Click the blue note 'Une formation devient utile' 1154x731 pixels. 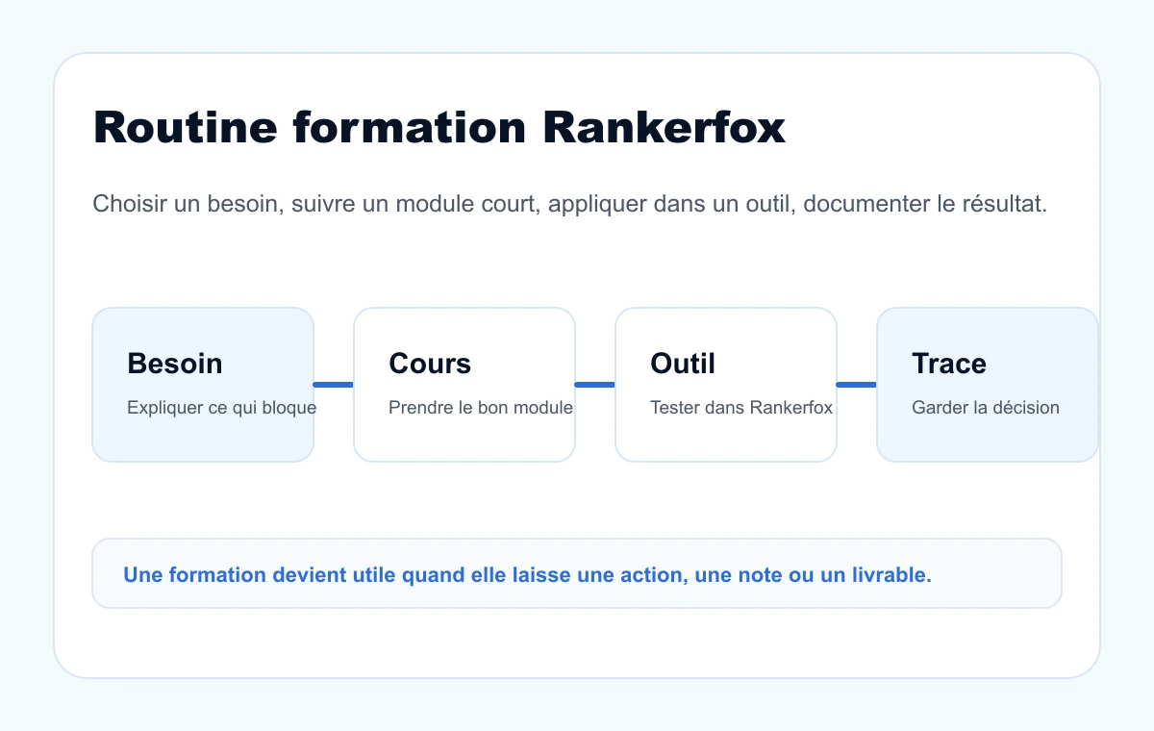pos(577,573)
